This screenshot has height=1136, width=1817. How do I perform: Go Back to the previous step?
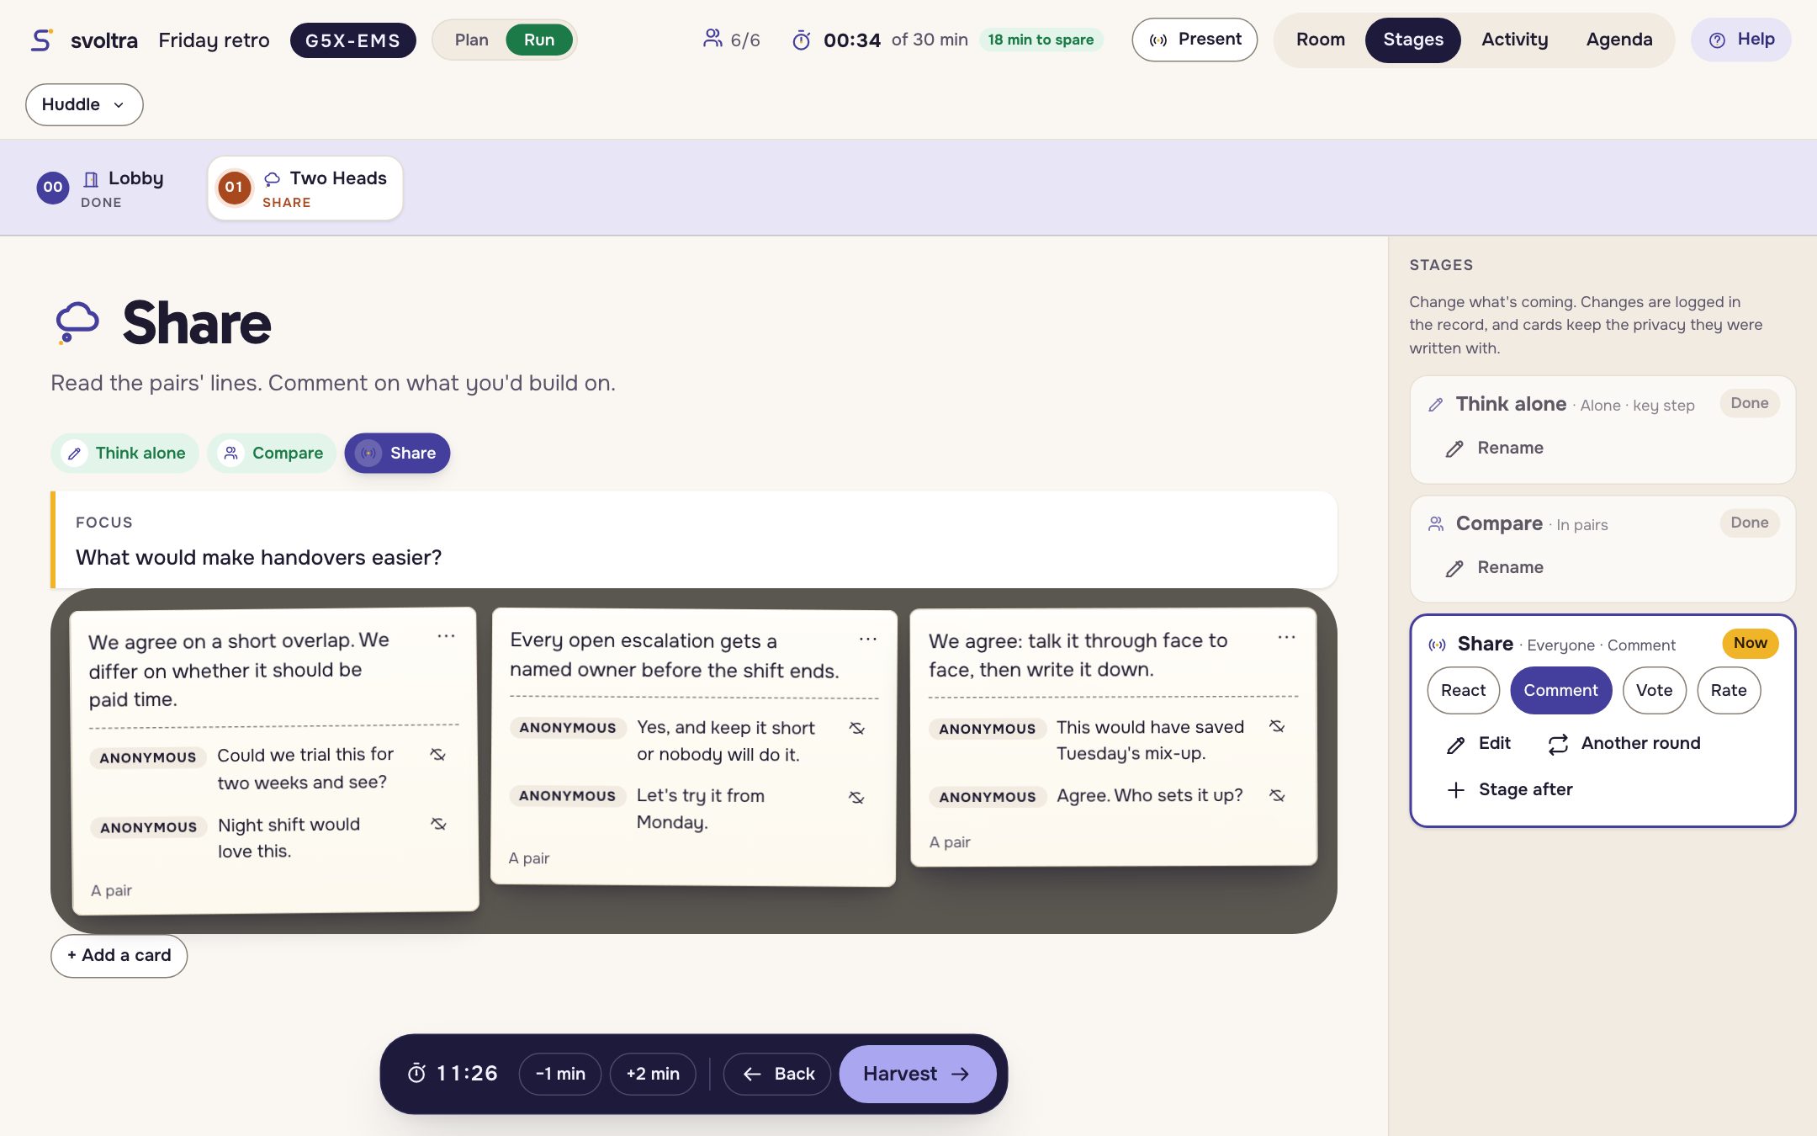777,1074
